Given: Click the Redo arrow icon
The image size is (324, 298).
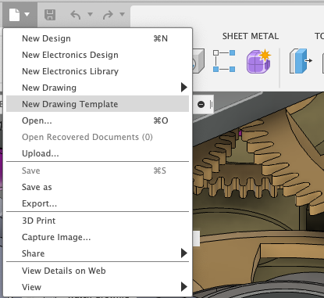Looking at the screenshot, I should 108,15.
